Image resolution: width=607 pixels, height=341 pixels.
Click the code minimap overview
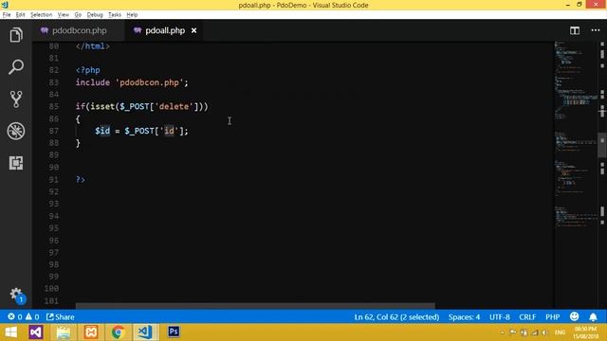click(576, 135)
